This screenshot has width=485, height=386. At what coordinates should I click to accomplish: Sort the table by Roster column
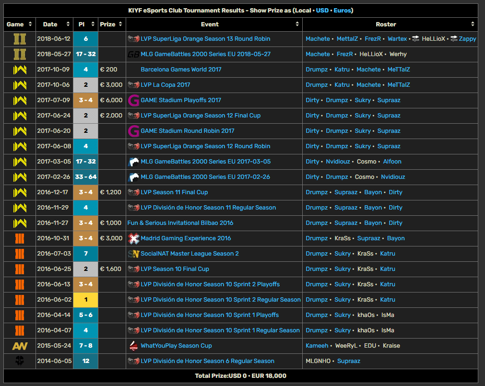[473, 24]
